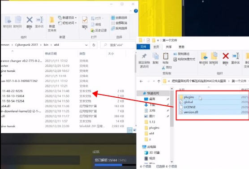This screenshot has height=169, width=249.
Task: Click the Up arrow in right window navigation
Action: tap(159, 81)
